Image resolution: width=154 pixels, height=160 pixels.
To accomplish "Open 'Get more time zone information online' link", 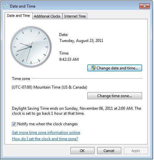I will tap(46, 133).
